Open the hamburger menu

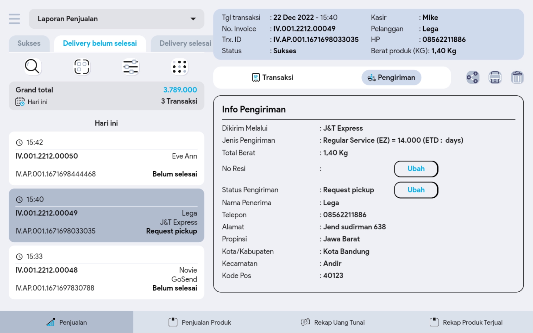(14, 19)
